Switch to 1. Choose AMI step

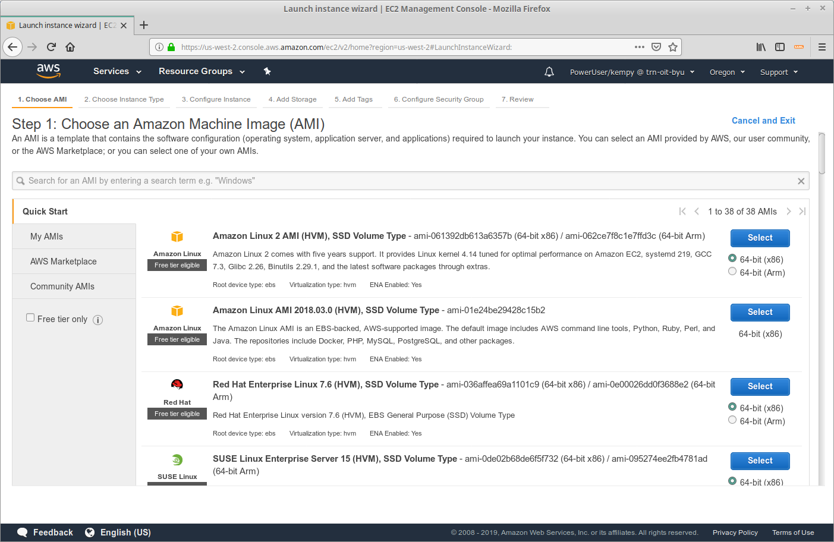(x=42, y=99)
